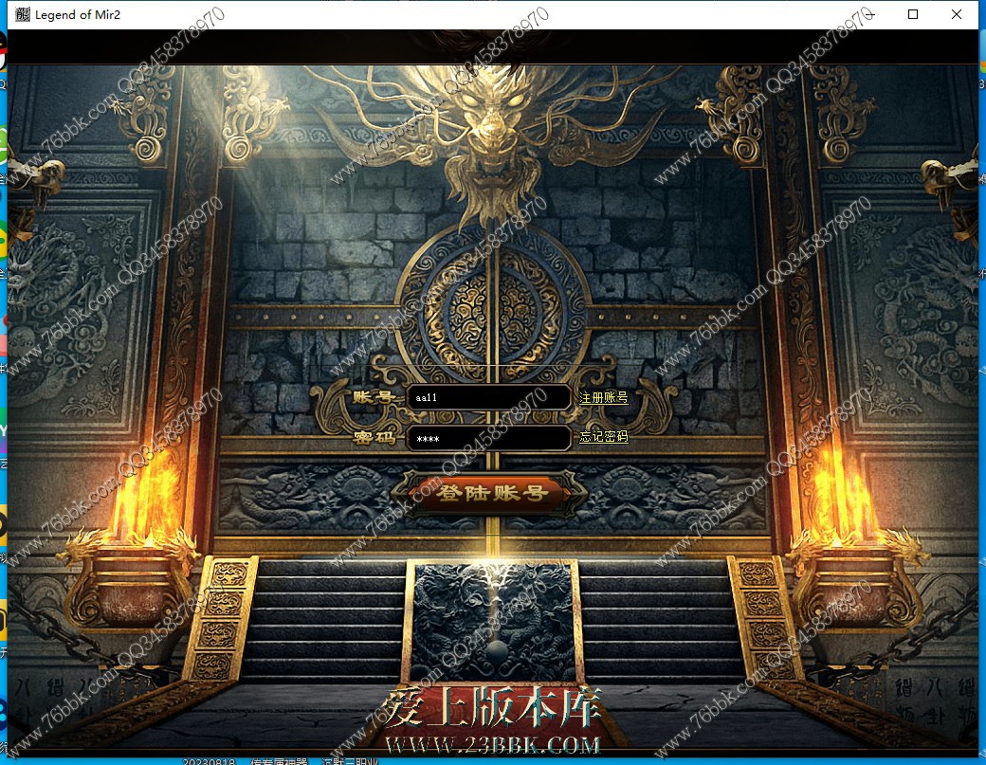Open the 注册账号 register account link

[603, 397]
